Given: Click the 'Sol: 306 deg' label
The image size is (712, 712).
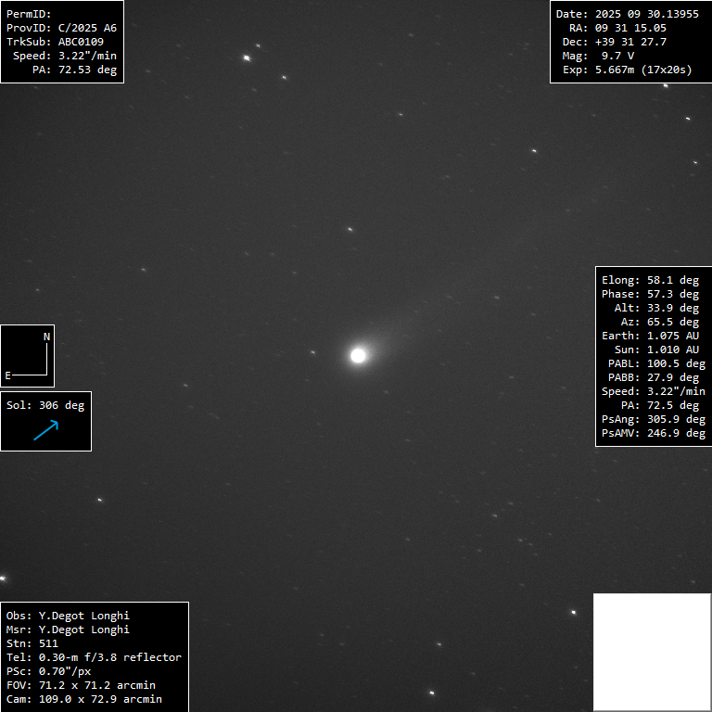Looking at the screenshot, I should (x=45, y=405).
